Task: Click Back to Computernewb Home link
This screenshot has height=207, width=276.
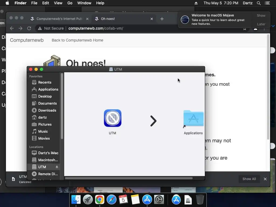Action: coord(77,40)
